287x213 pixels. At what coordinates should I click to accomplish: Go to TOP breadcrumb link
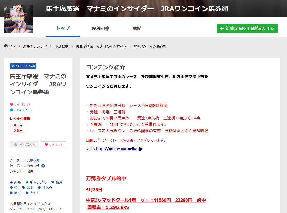[12, 46]
